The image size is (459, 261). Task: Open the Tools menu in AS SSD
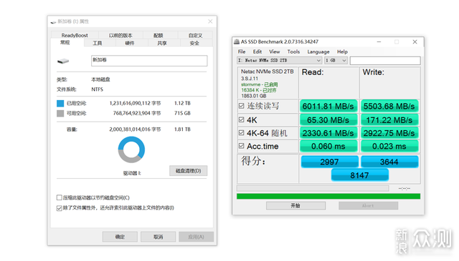tap(293, 51)
